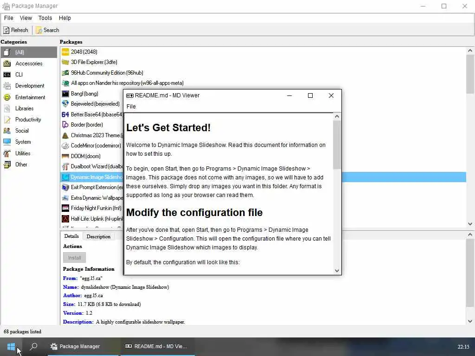Click the Friday Night Funkin icon
The width and height of the screenshot is (475, 356).
point(65,208)
